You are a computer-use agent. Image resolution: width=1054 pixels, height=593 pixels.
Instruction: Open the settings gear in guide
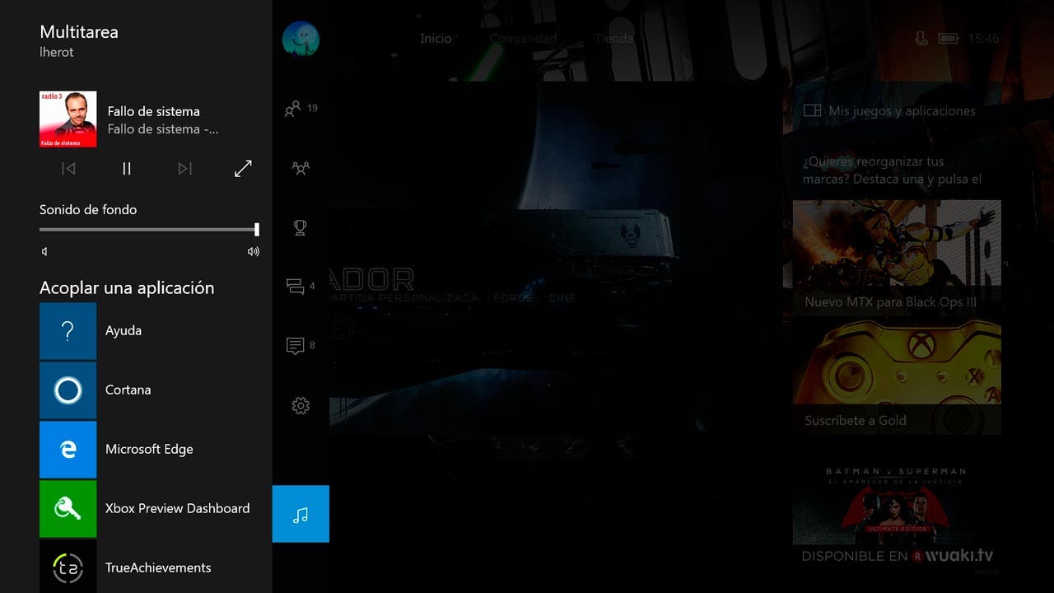pyautogui.click(x=301, y=405)
